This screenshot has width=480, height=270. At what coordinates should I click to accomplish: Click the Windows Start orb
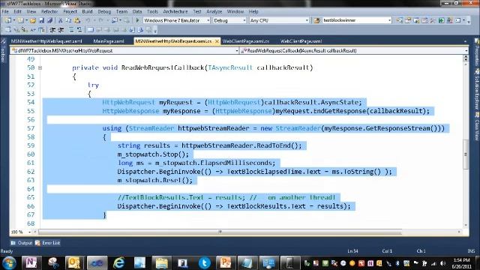coord(9,263)
